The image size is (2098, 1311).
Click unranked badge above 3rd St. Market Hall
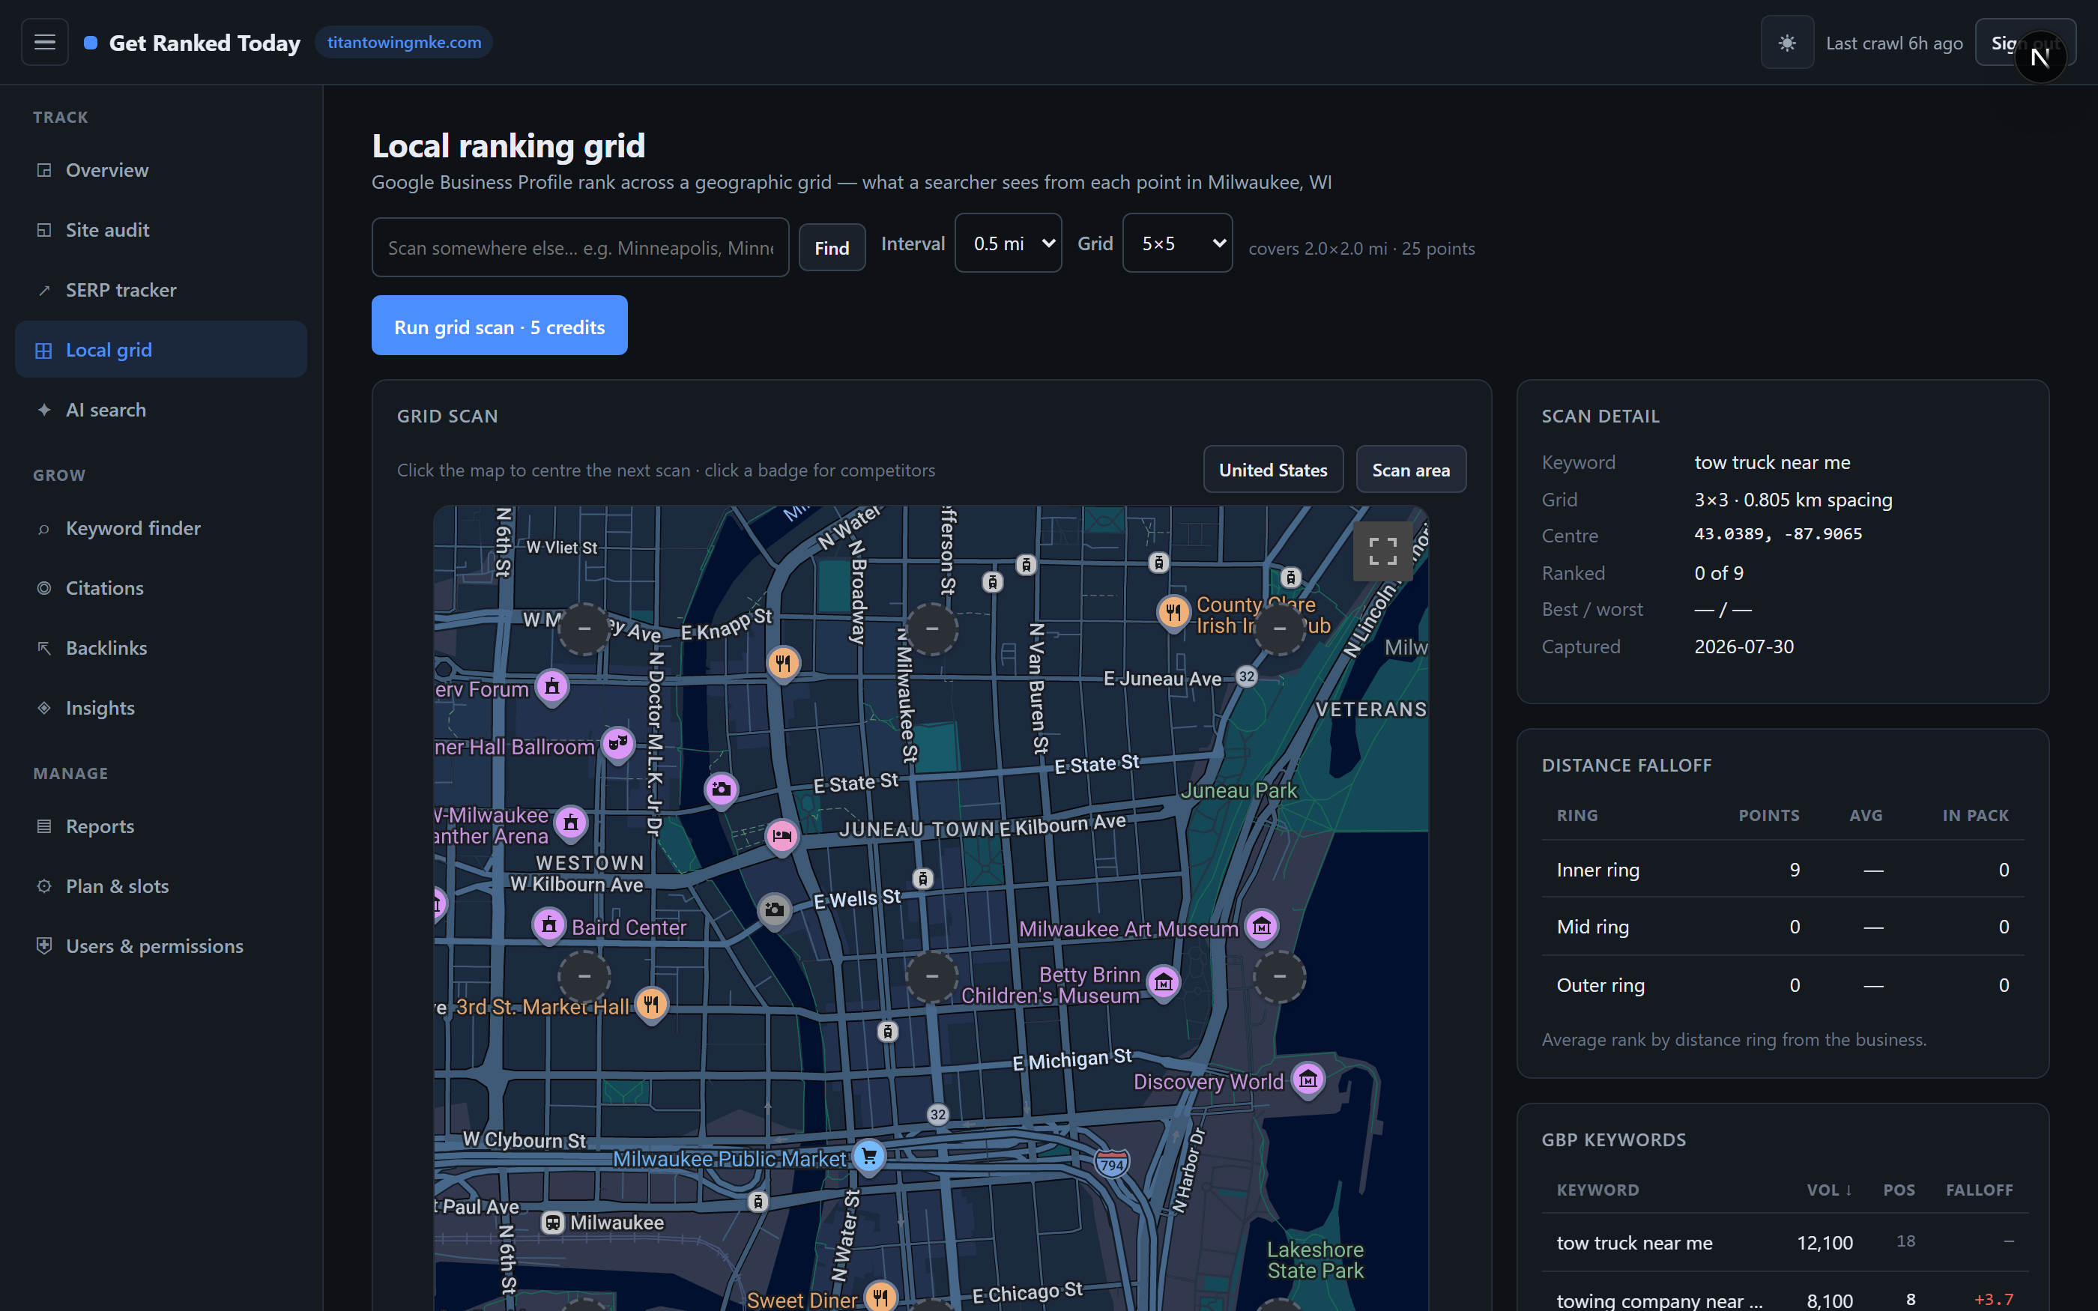(584, 976)
